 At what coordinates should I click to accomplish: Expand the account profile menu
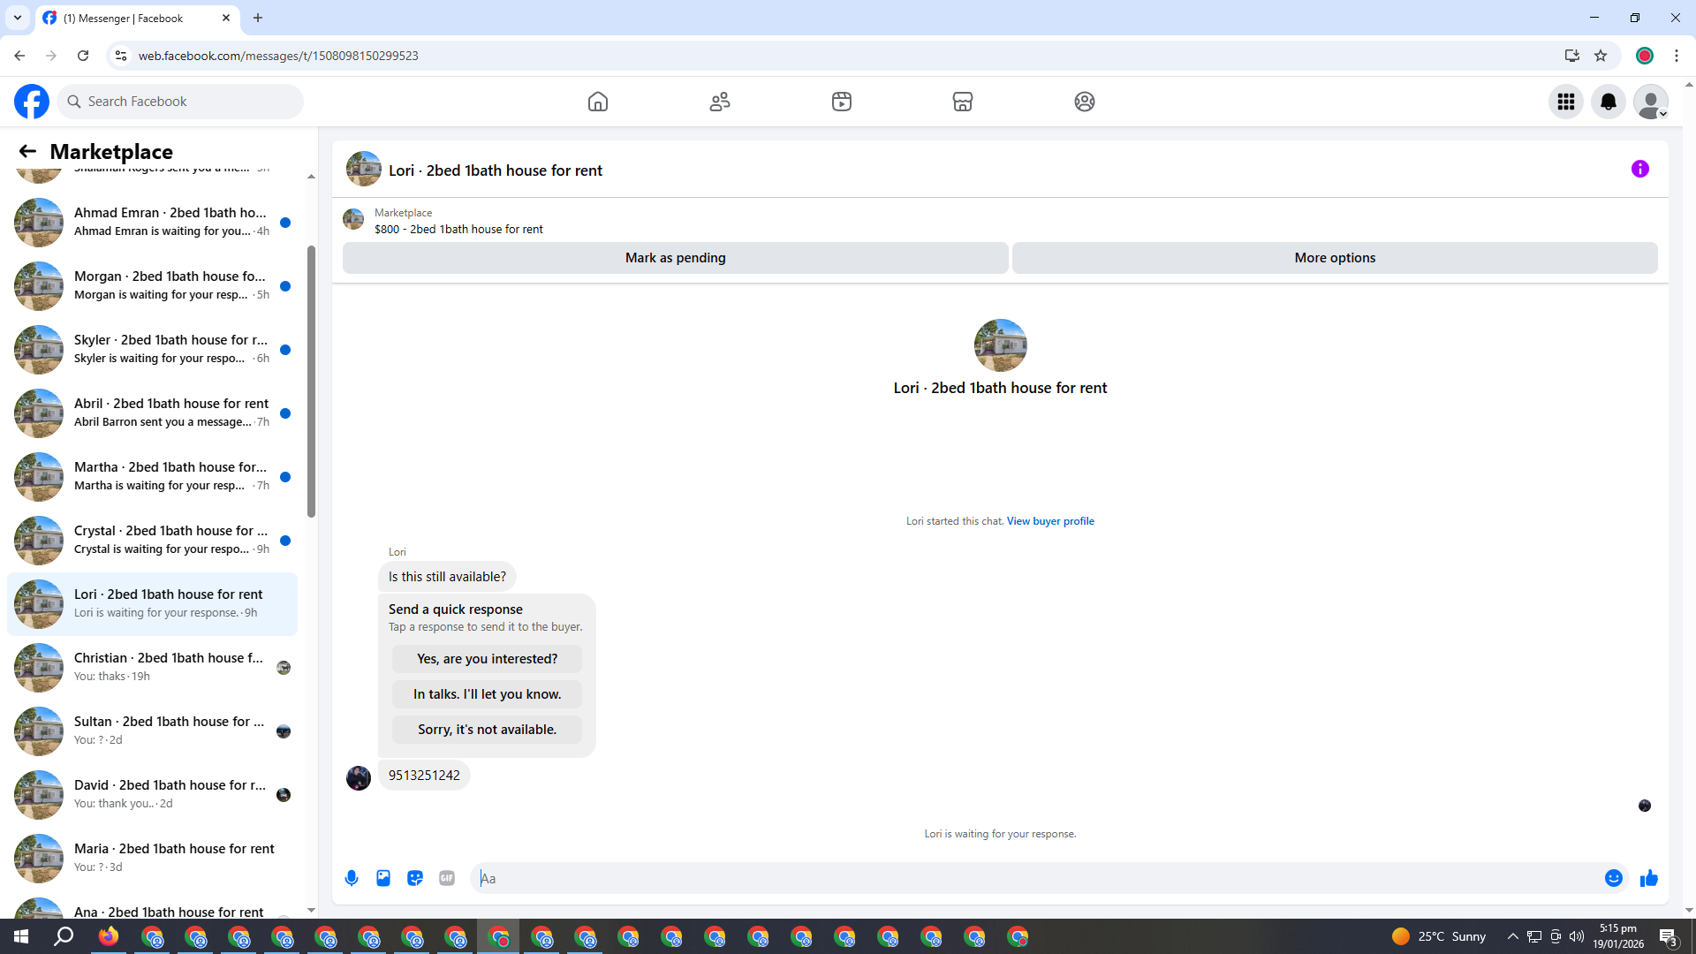tap(1651, 102)
